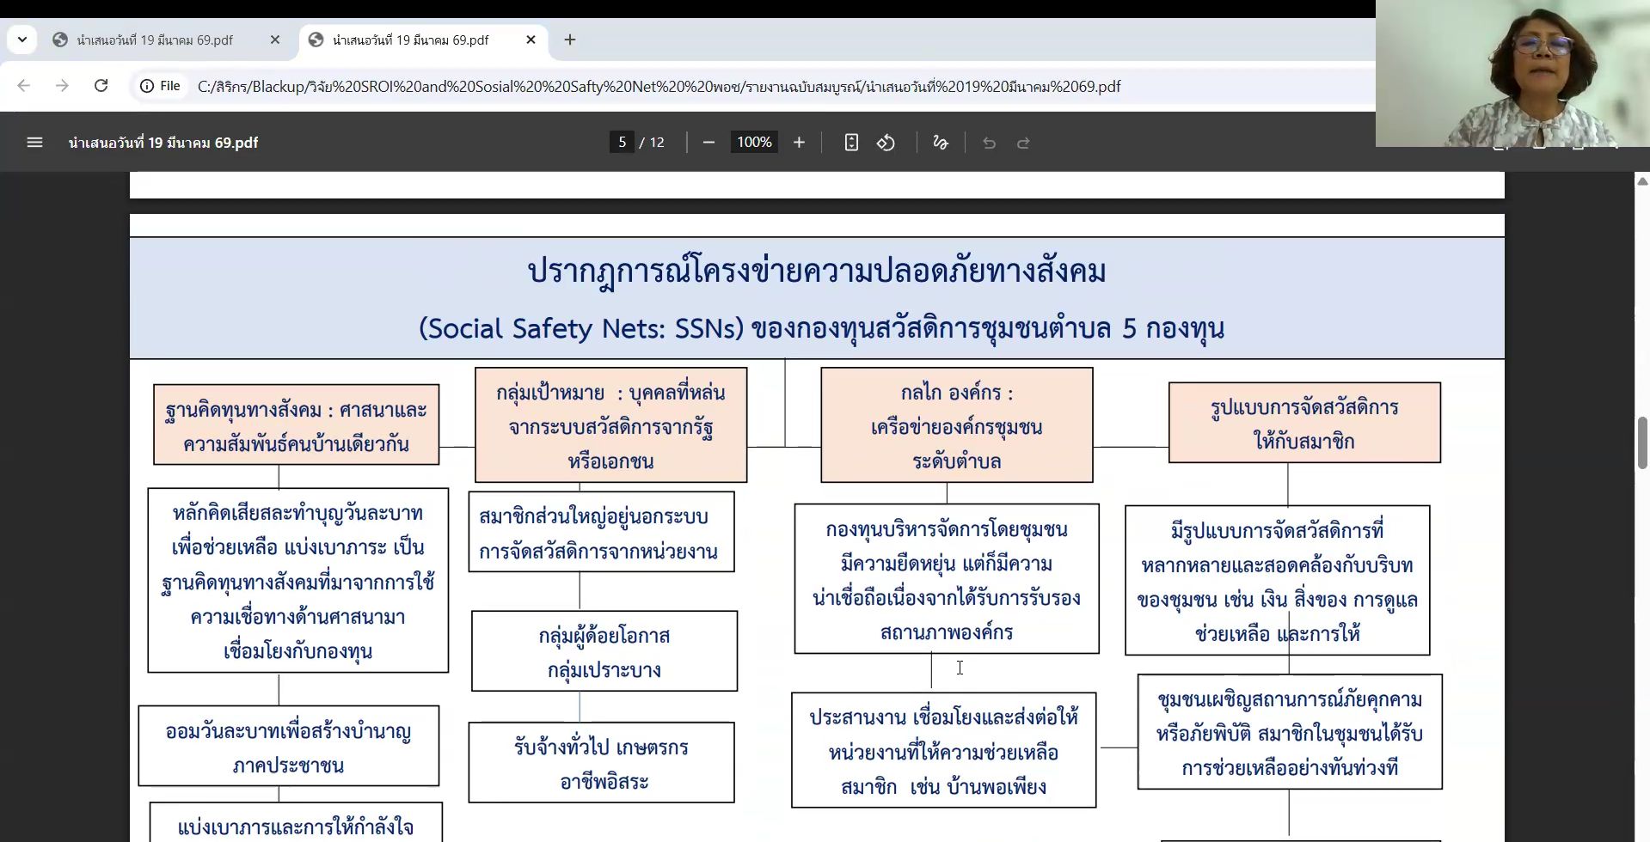Open a new browser tab
The height and width of the screenshot is (842, 1650).
pos(569,40)
